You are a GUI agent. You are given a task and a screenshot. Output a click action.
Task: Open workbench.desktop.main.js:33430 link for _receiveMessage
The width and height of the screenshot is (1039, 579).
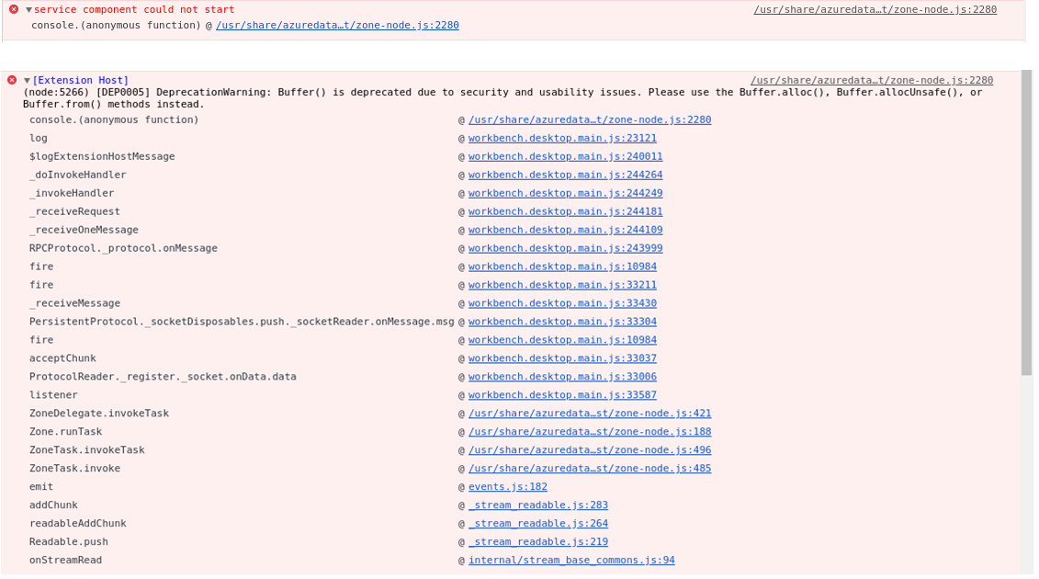tap(562, 303)
